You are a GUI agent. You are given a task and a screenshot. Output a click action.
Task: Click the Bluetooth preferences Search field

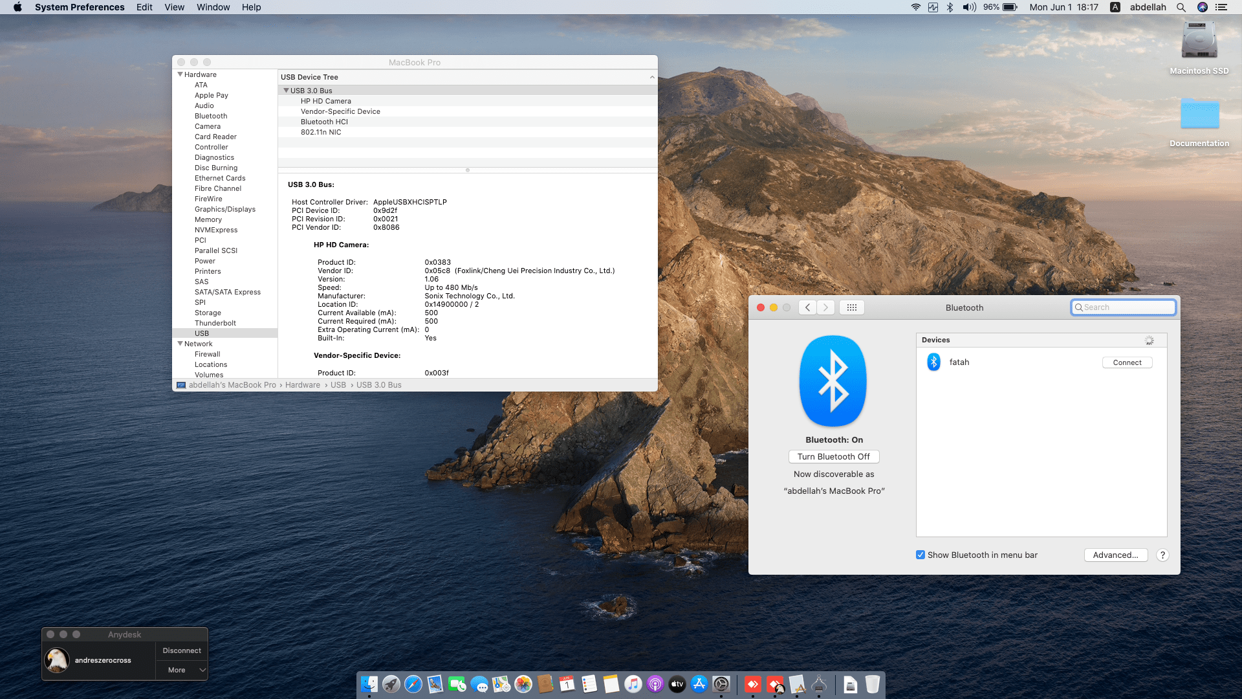(x=1127, y=307)
